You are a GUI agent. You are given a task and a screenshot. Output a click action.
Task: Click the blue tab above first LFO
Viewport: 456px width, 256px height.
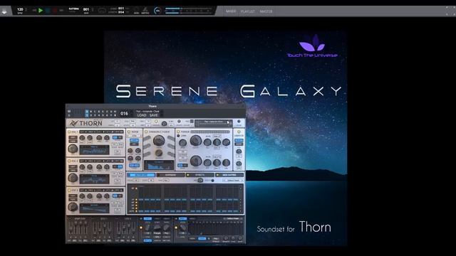pos(147,218)
